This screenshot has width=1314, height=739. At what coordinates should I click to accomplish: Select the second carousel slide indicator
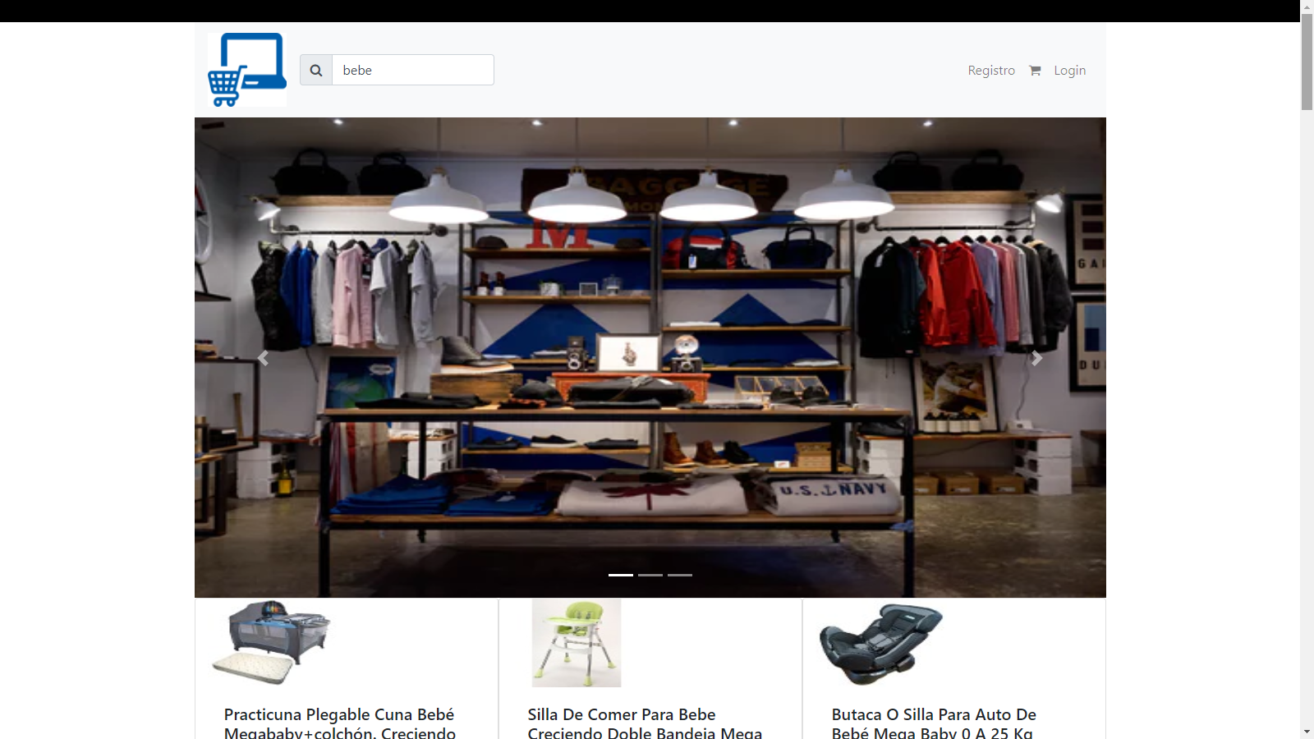[650, 575]
